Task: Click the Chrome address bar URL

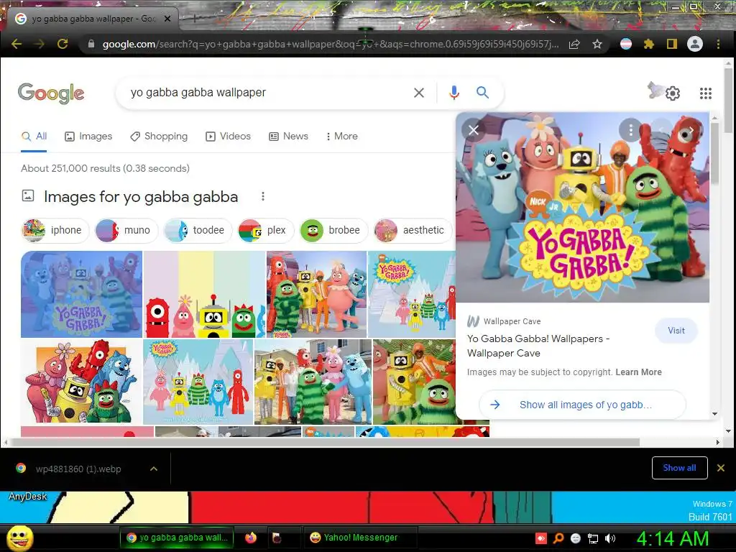Action: tap(331, 44)
